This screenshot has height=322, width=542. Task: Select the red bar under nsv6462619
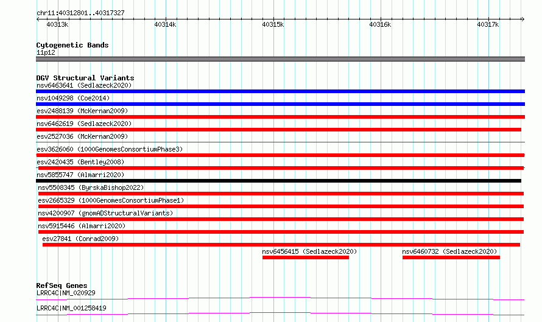[x=278, y=130]
